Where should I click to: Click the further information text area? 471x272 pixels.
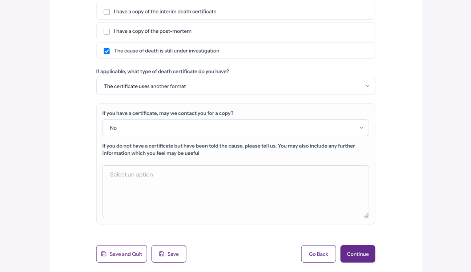(x=235, y=191)
